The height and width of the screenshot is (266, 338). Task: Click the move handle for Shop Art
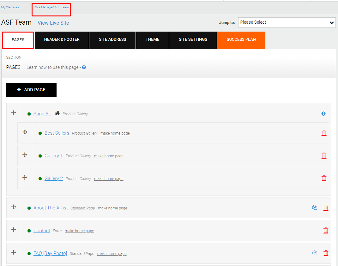tap(14, 113)
